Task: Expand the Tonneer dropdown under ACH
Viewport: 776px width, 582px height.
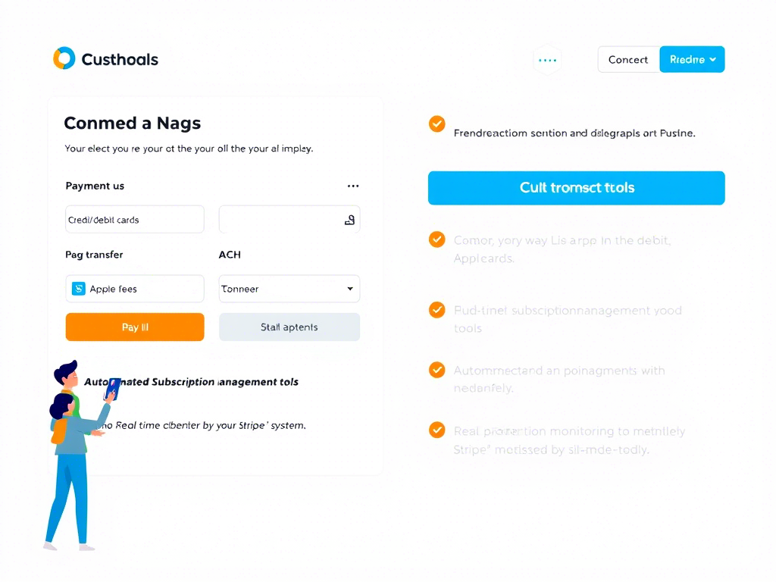Action: coord(289,289)
